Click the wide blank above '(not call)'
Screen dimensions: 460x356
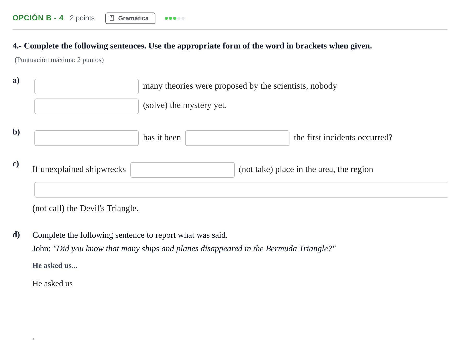pos(241,190)
